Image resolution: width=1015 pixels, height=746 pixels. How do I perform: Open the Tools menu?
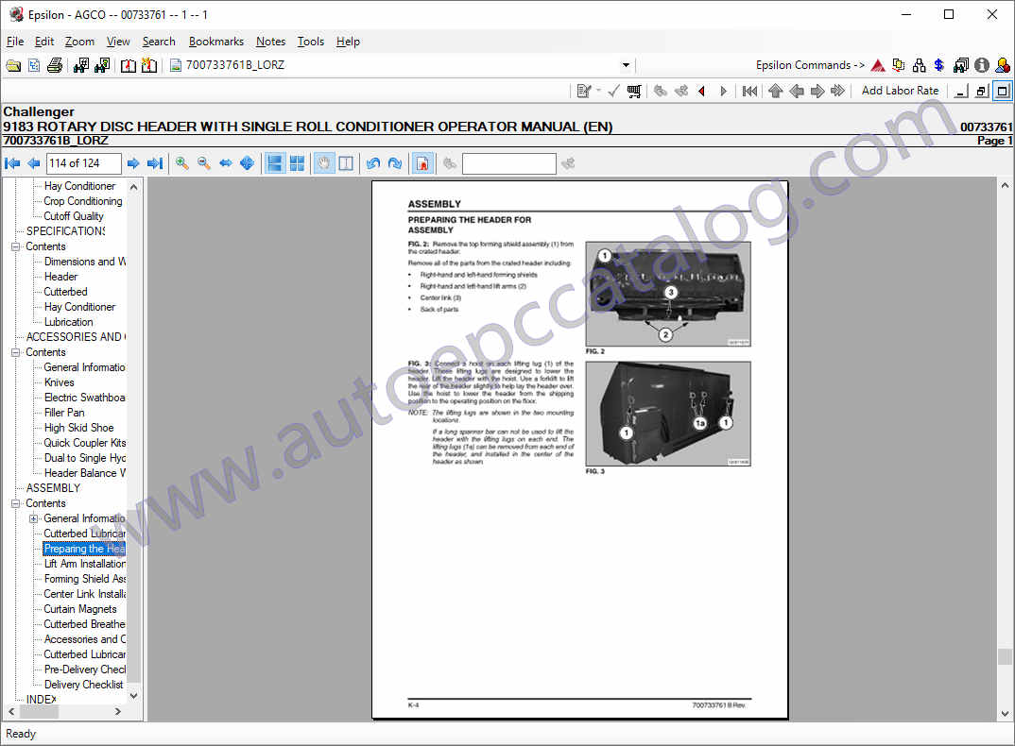click(x=310, y=42)
